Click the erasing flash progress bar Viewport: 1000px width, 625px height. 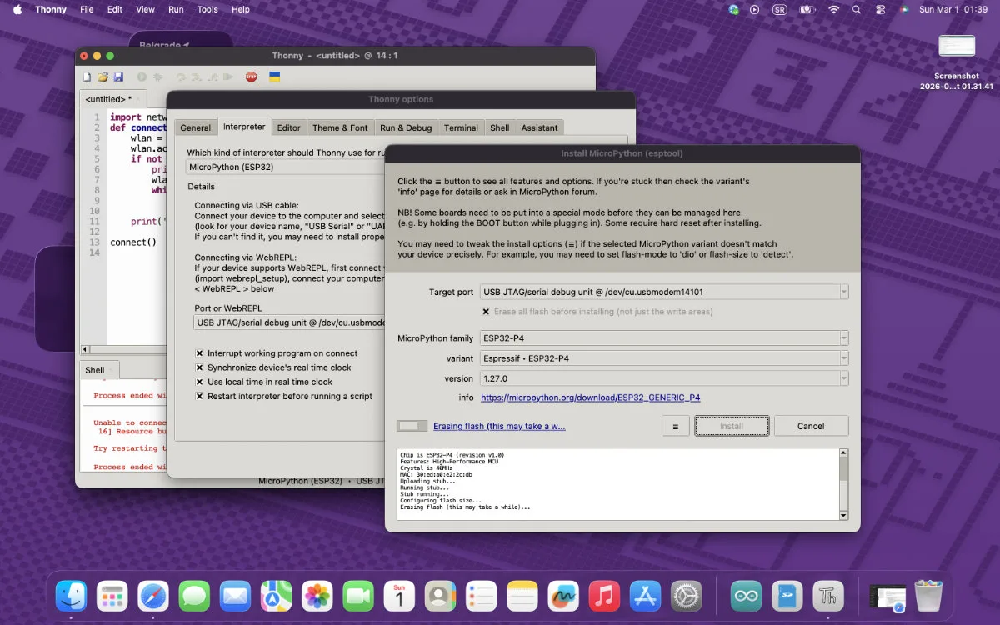(412, 426)
